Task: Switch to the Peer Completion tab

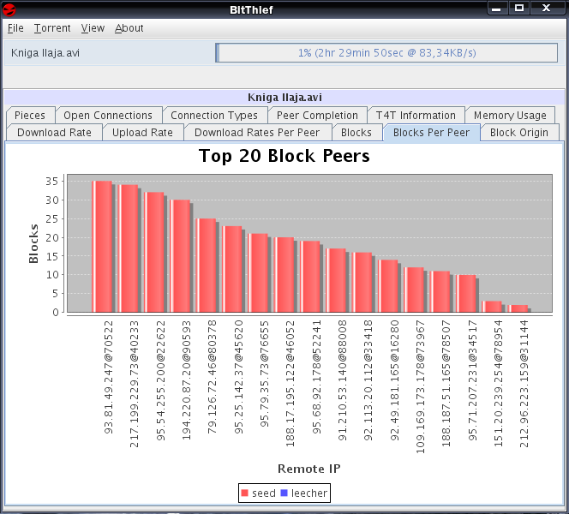Action: pos(317,116)
